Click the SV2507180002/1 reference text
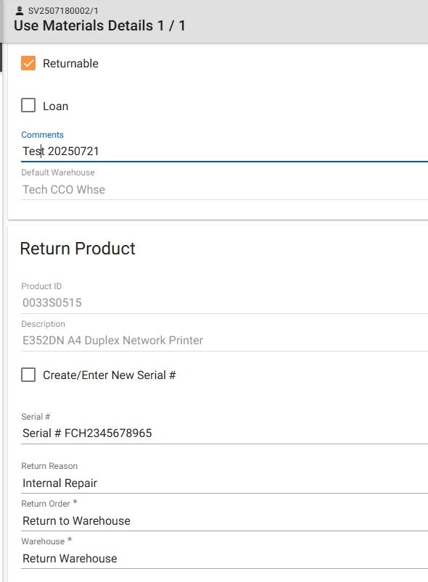428x582 pixels. coord(63,11)
